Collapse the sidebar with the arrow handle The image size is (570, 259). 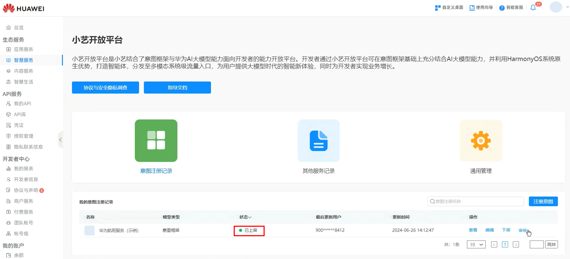click(60, 140)
